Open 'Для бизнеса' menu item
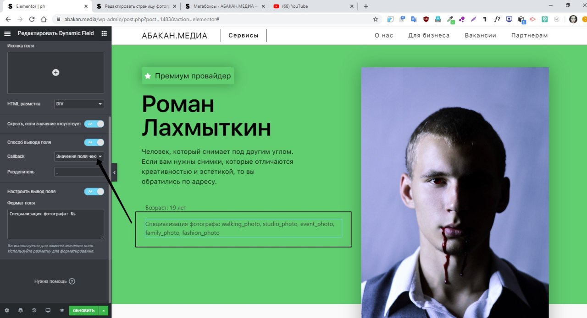The height and width of the screenshot is (318, 587). tap(429, 35)
